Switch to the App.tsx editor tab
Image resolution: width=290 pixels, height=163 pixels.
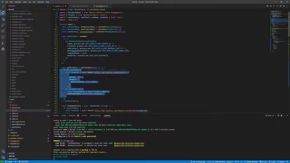[59, 6]
